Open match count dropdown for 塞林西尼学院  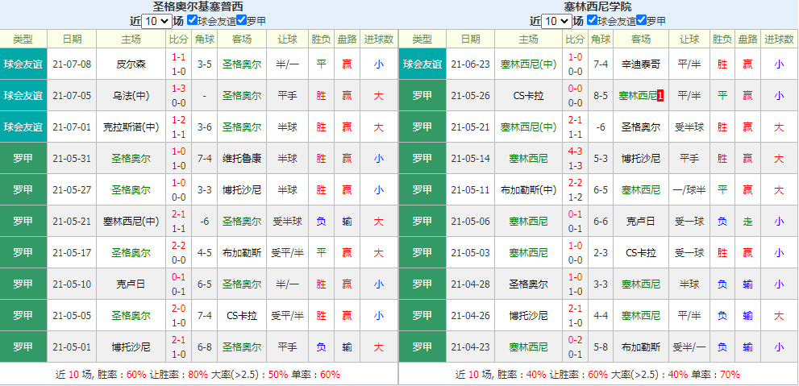(556, 21)
